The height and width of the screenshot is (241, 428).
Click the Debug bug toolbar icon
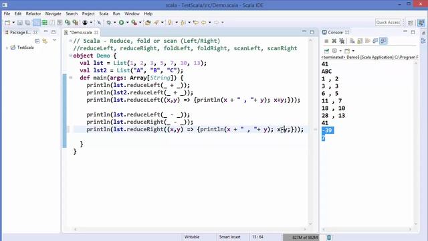coord(108,22)
